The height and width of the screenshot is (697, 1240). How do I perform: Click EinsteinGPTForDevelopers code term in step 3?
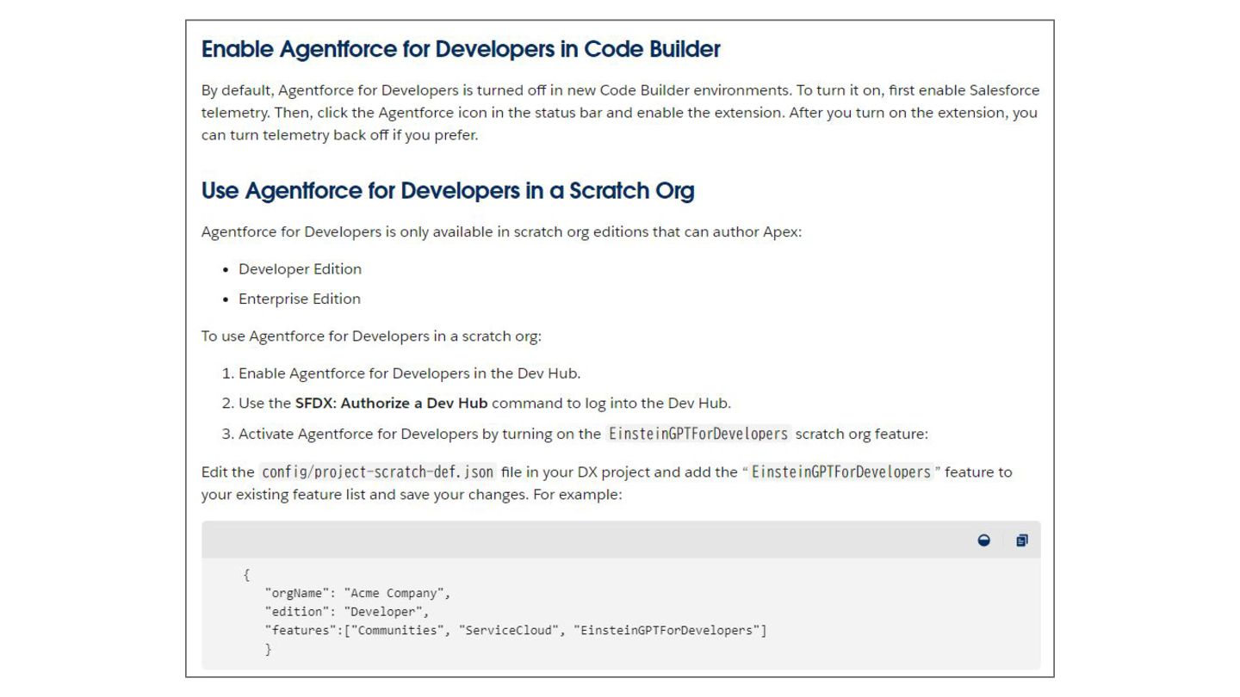pos(698,434)
